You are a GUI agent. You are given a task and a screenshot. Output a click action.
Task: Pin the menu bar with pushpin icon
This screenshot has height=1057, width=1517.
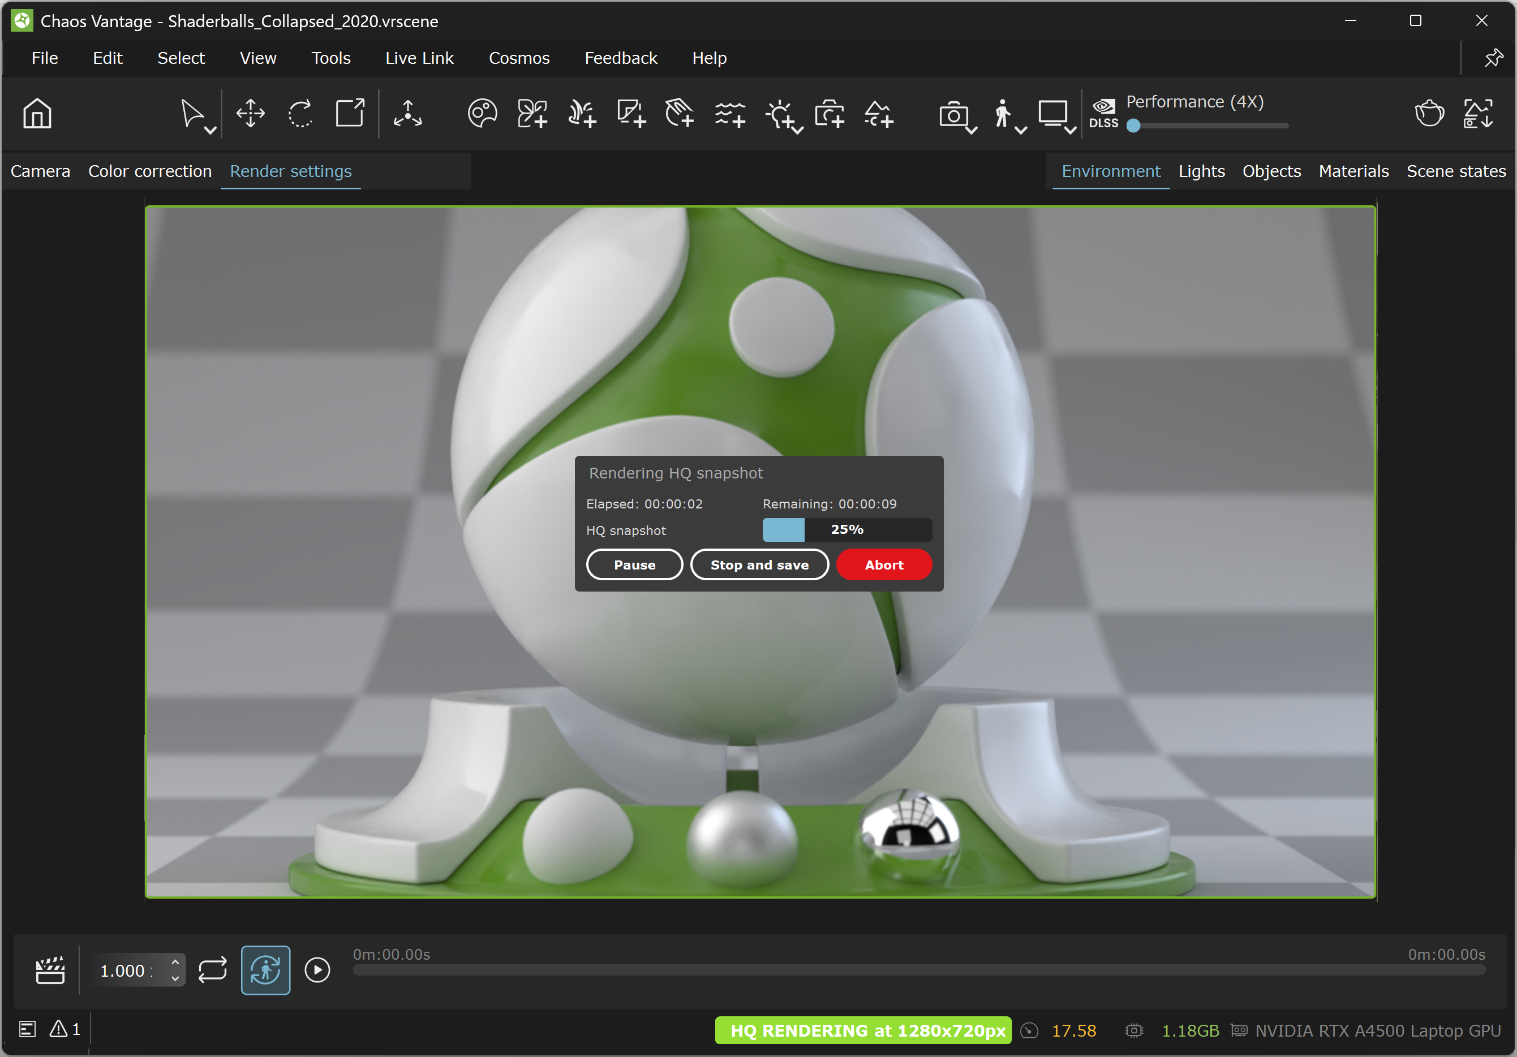pos(1493,58)
